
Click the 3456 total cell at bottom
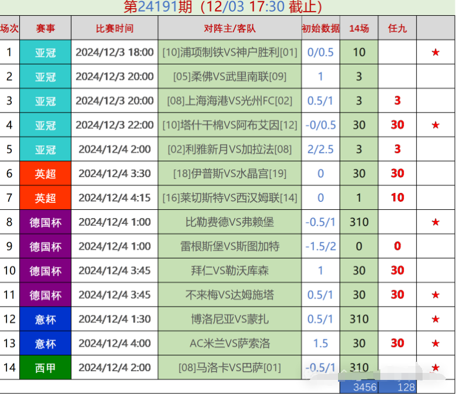point(359,387)
